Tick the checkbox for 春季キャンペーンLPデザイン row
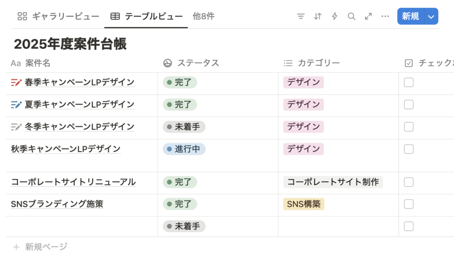Image resolution: width=454 pixels, height=256 pixels. (409, 82)
